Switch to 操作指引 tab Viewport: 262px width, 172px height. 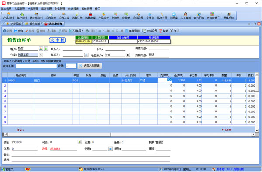tap(32, 24)
